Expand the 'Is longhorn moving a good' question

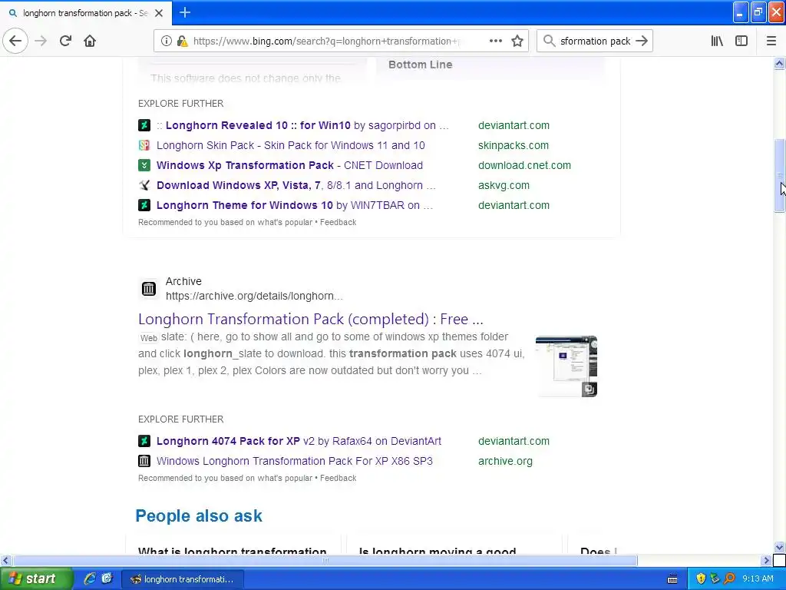click(x=438, y=551)
